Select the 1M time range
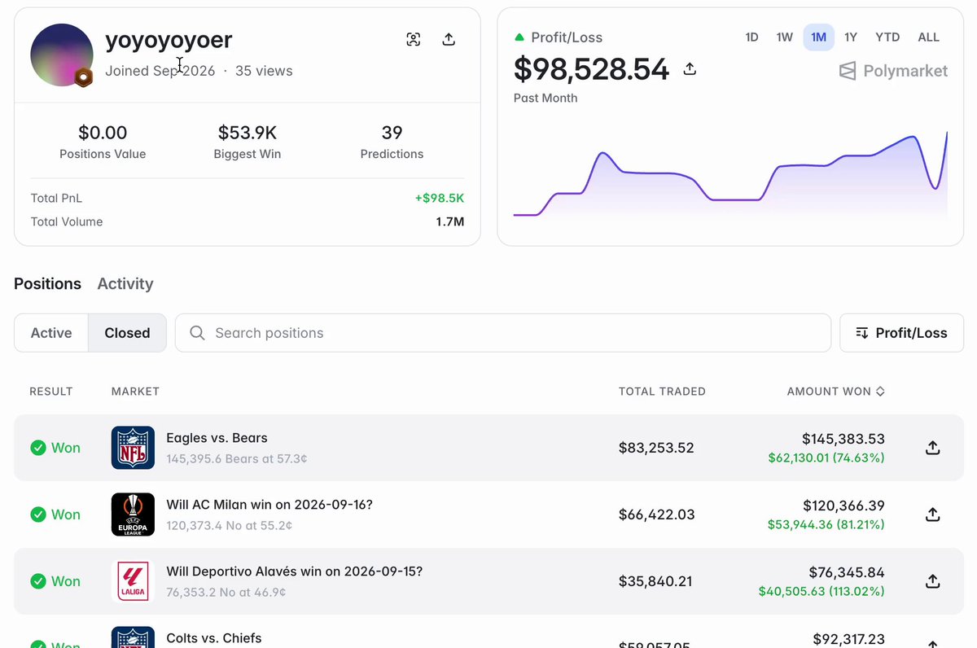Image resolution: width=977 pixels, height=648 pixels. coord(818,37)
